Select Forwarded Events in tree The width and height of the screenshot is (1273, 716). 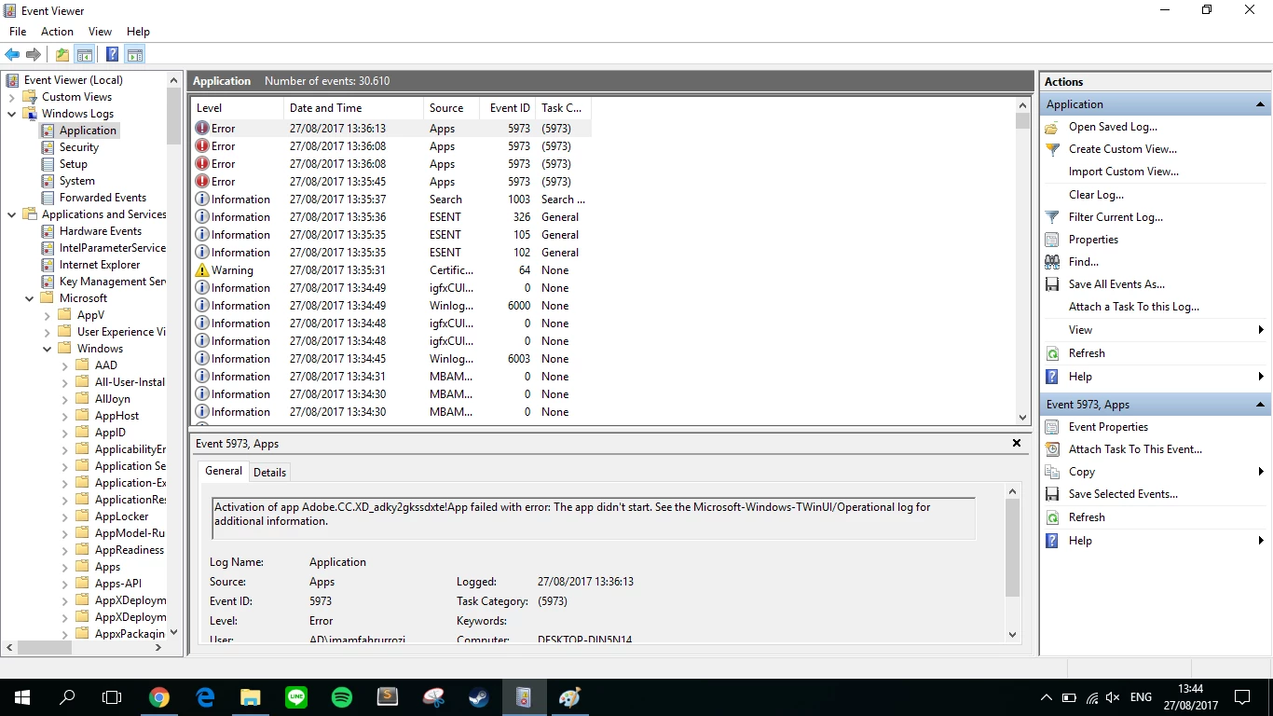point(103,198)
